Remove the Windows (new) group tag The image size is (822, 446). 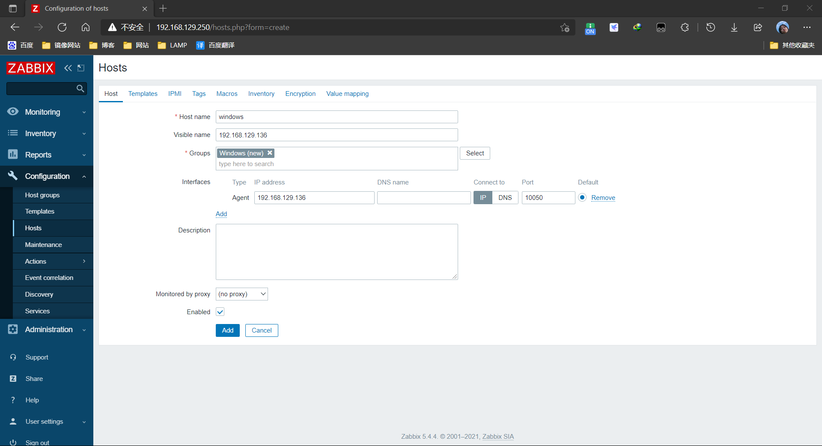270,153
